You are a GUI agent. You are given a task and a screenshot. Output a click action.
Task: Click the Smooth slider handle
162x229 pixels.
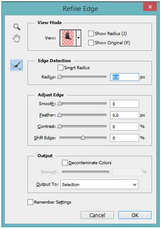click(x=59, y=103)
